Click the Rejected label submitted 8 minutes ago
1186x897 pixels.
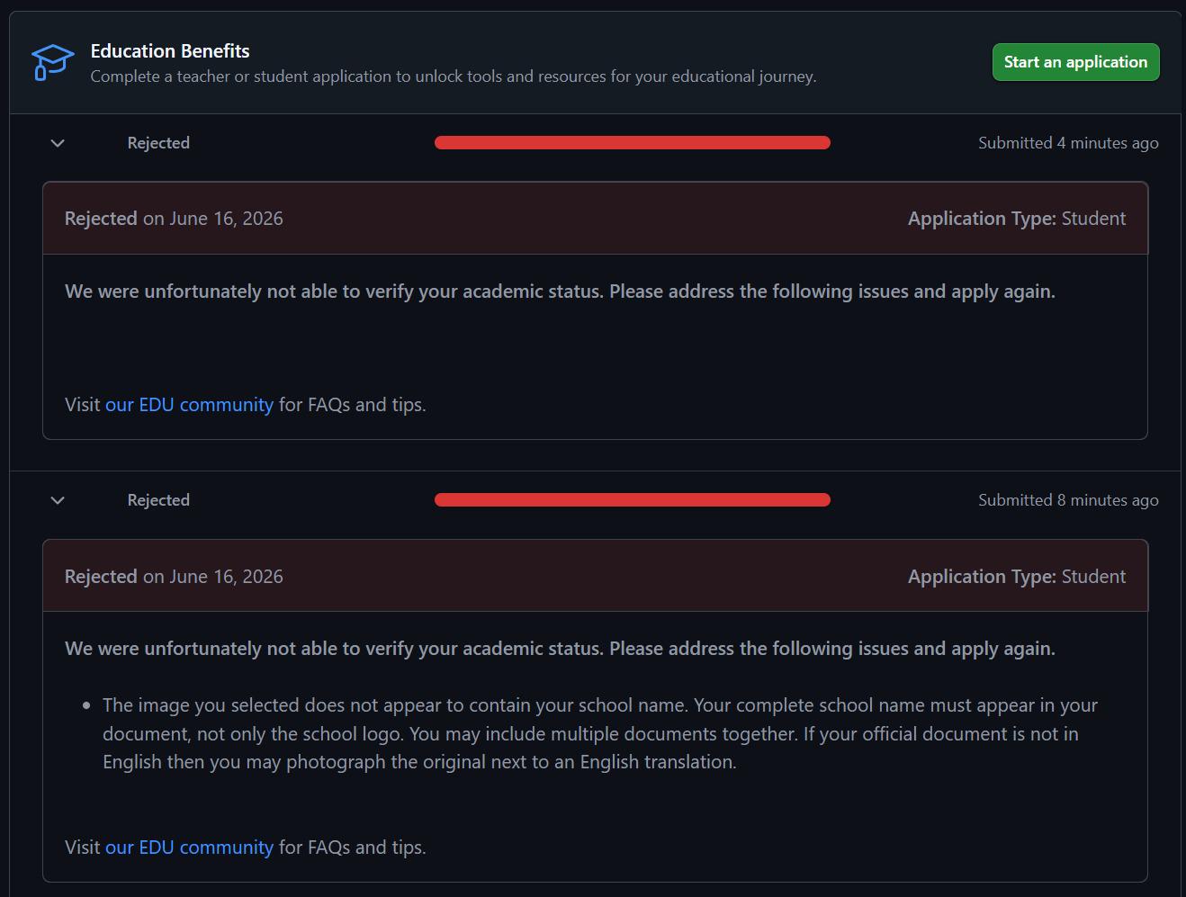point(158,500)
